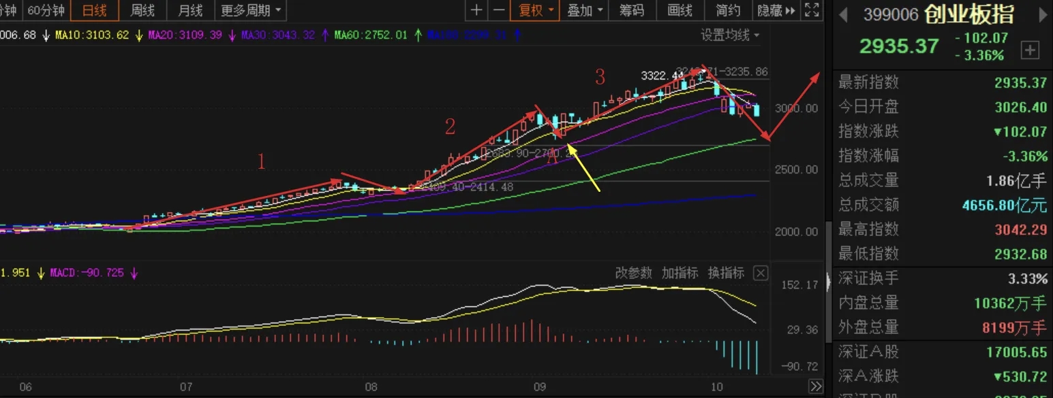Click the 3000.00 price axis label
1053x398 pixels.
point(796,108)
